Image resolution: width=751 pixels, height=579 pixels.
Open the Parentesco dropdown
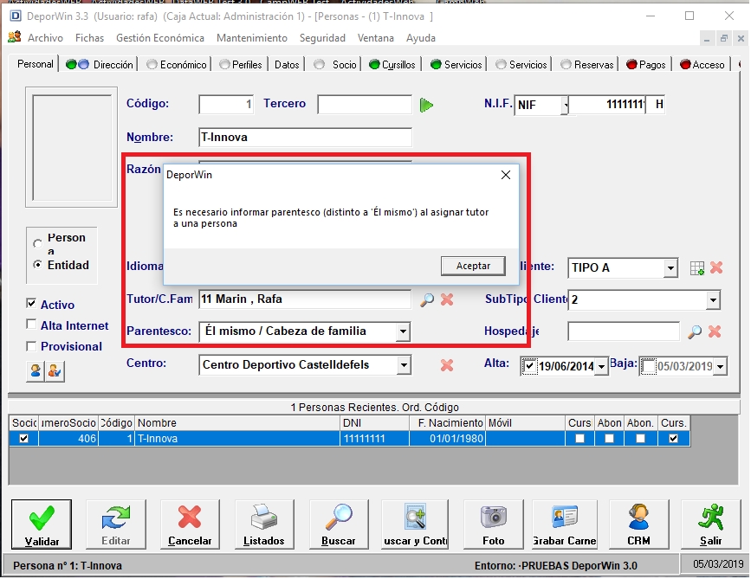[404, 331]
